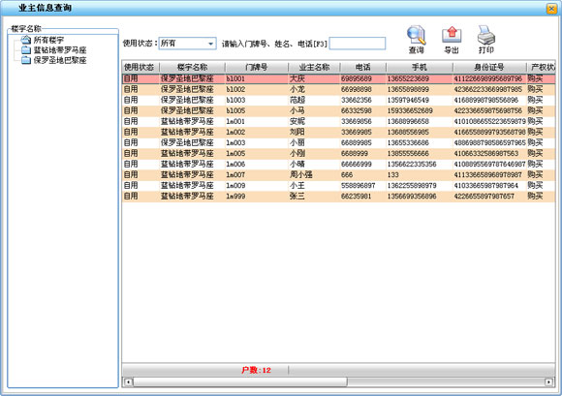Open the 使用状态 dropdown arrow
The height and width of the screenshot is (396, 562).
coord(211,44)
